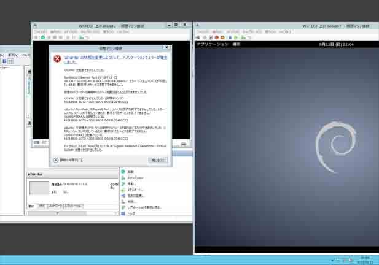The width and height of the screenshot is (379, 265).
Task: Minimize the ubuntu VM connection window
Action: (x=170, y=25)
